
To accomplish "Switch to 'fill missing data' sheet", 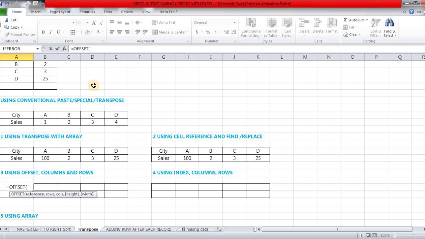I will tap(195, 229).
